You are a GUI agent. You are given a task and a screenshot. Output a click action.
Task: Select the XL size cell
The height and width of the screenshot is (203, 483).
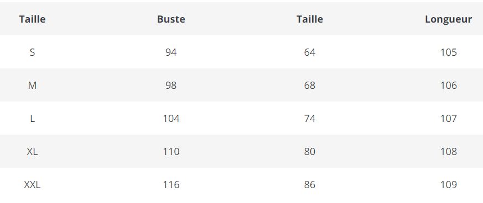coord(32,152)
